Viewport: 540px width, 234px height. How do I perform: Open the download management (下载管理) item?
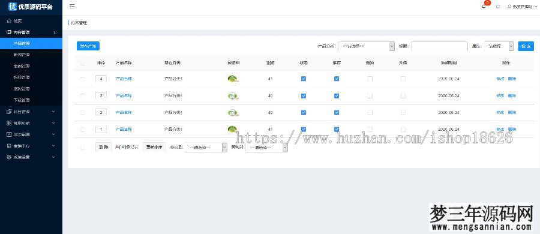click(31, 100)
